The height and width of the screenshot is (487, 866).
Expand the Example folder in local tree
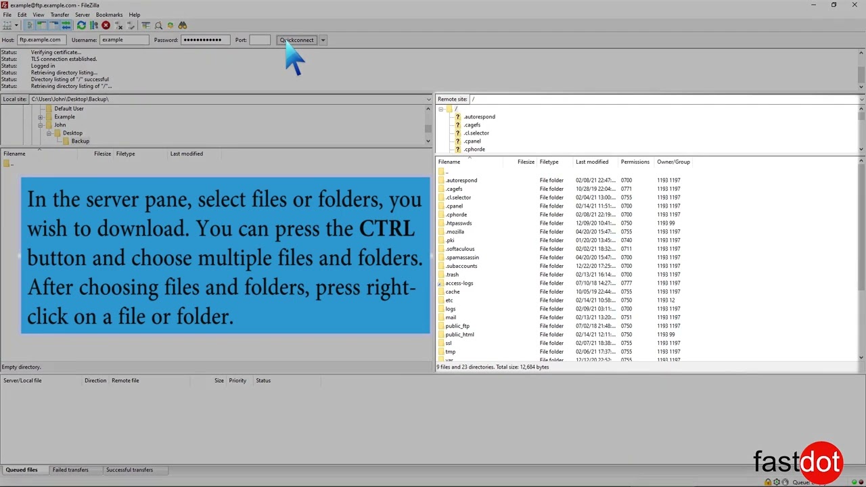[41, 116]
